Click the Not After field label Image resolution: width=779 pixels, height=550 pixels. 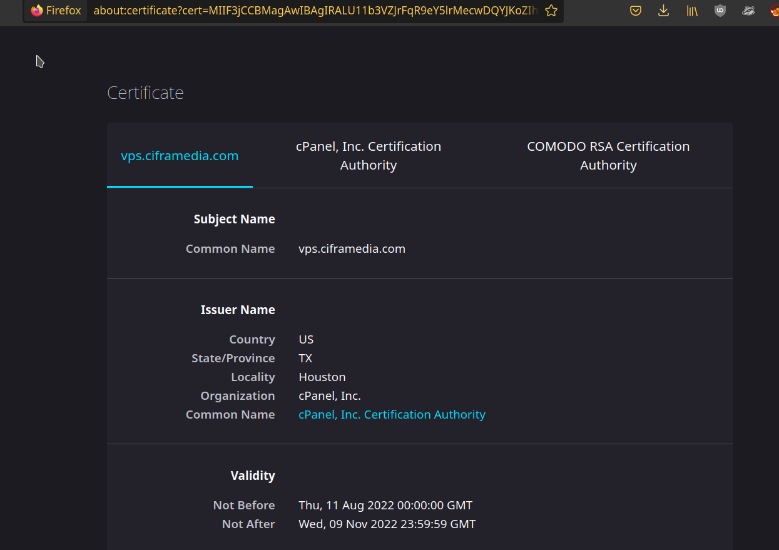(248, 524)
